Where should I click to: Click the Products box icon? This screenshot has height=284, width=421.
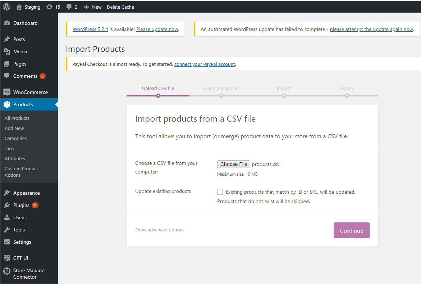click(x=7, y=104)
